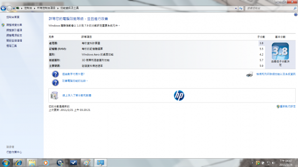Image resolution: width=298 pixels, height=167 pixels.
Task: Open Windows Explorer folder on taskbar
Action: (x=32, y=163)
